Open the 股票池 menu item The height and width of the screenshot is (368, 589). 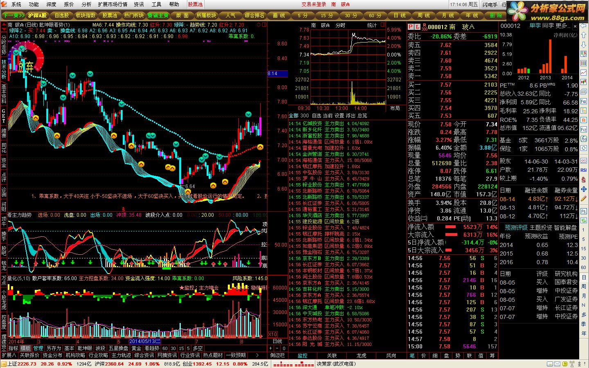coord(195,4)
